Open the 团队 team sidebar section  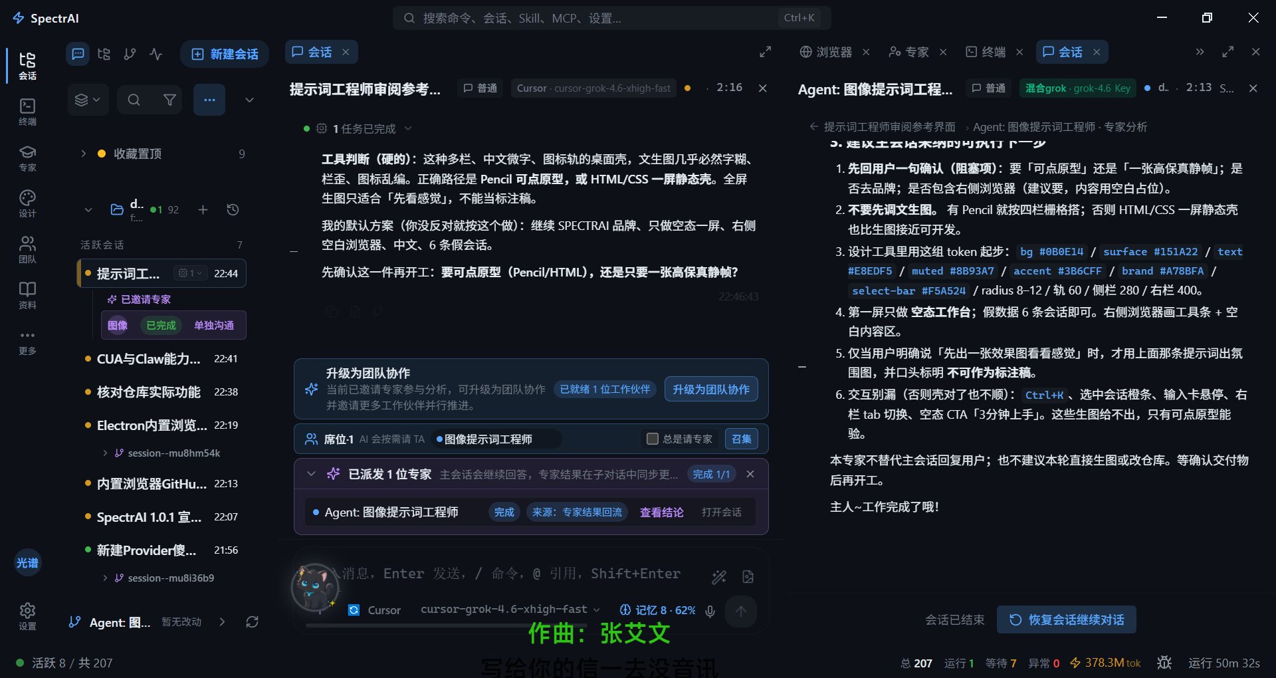click(27, 250)
